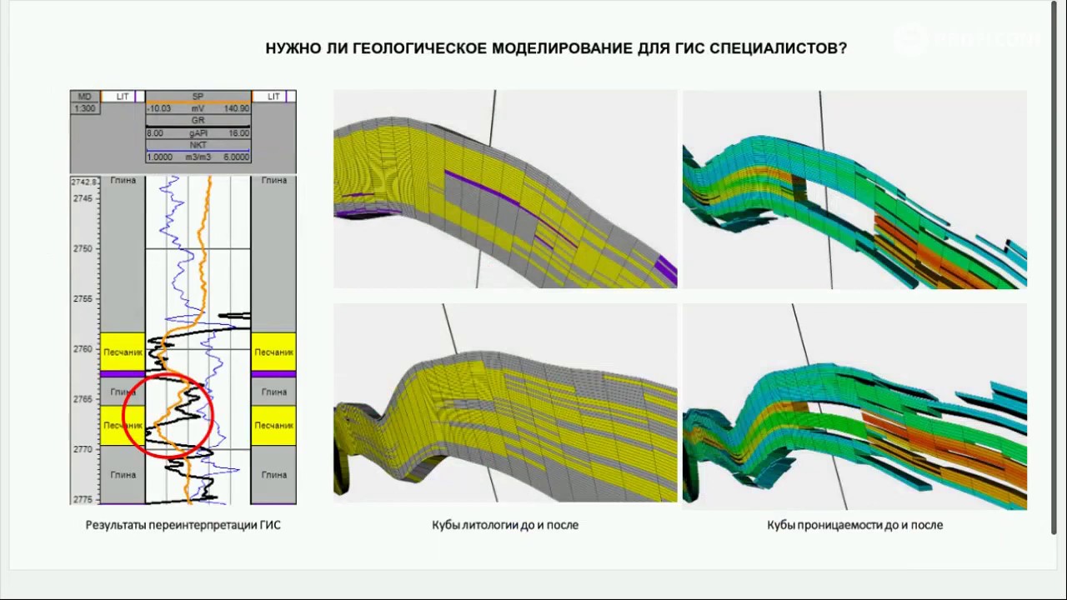Click depth label 2755
The image size is (1067, 600).
(x=83, y=298)
